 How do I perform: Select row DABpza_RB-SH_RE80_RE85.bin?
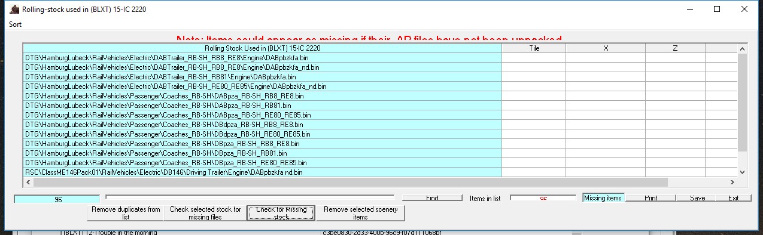pyautogui.click(x=263, y=115)
